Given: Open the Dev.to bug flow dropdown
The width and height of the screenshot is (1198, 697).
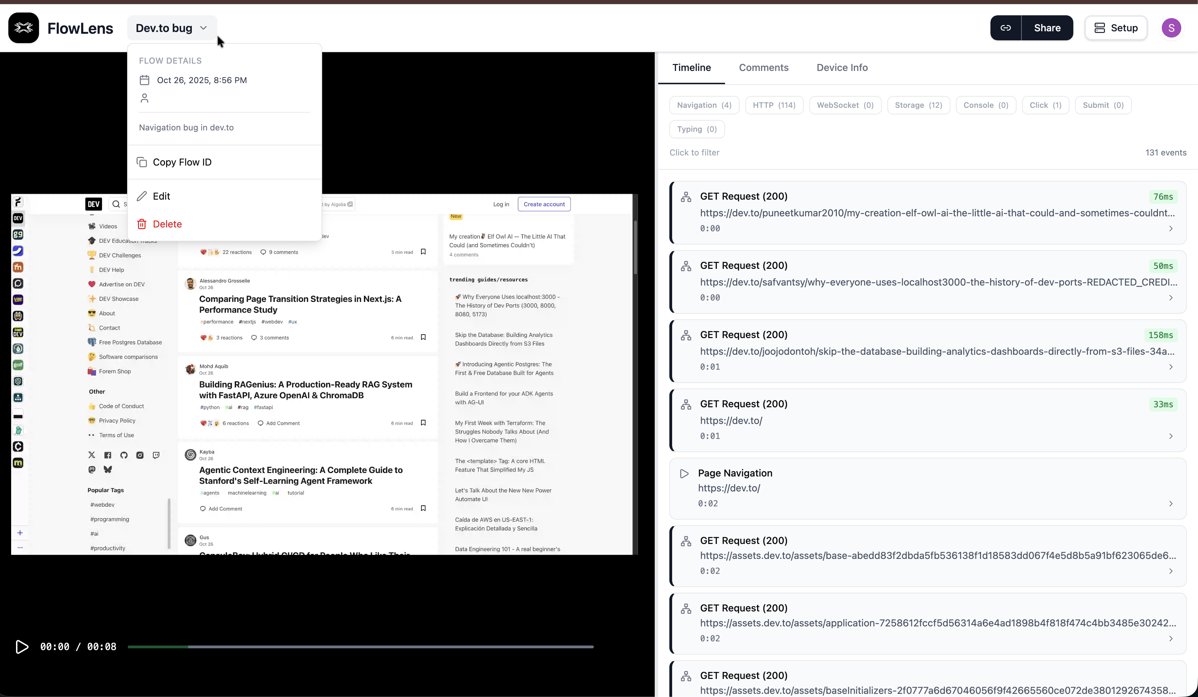Looking at the screenshot, I should (171, 27).
